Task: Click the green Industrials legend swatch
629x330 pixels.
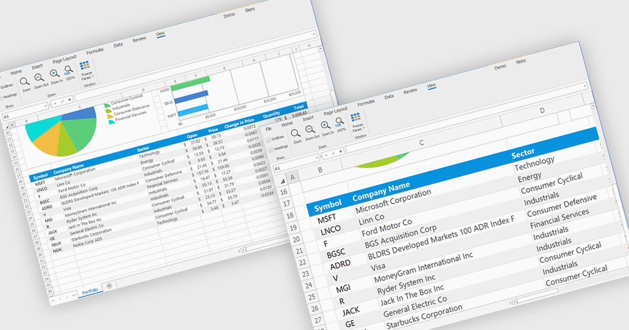Action: [108, 106]
